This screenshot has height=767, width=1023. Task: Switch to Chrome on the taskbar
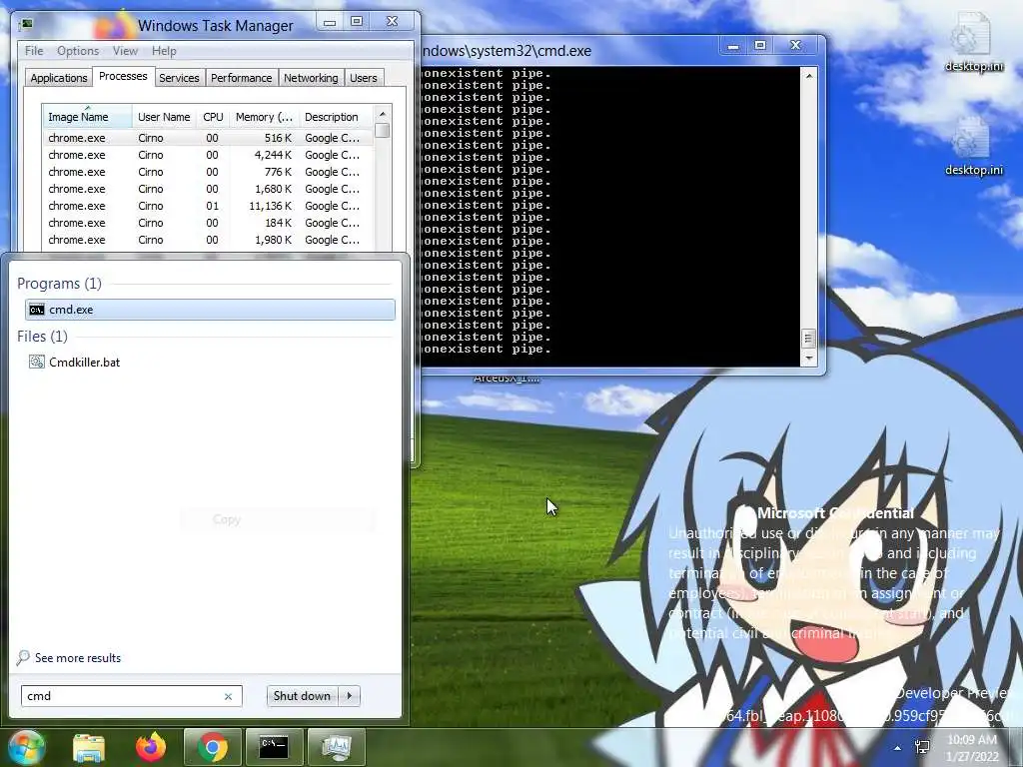click(x=212, y=747)
